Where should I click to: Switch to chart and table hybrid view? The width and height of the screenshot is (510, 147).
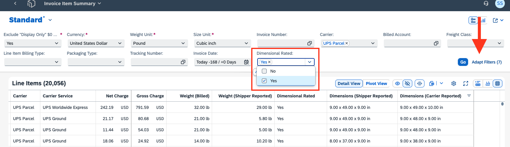[478, 83]
